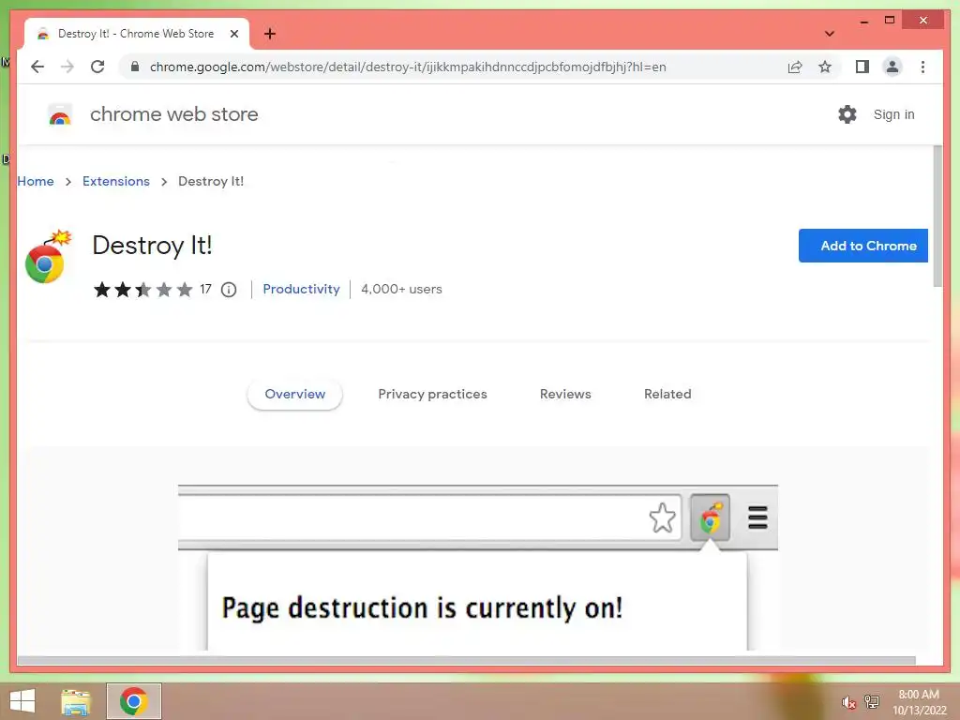The height and width of the screenshot is (720, 960).
Task: Click the 4,000+ users text
Action: [401, 289]
